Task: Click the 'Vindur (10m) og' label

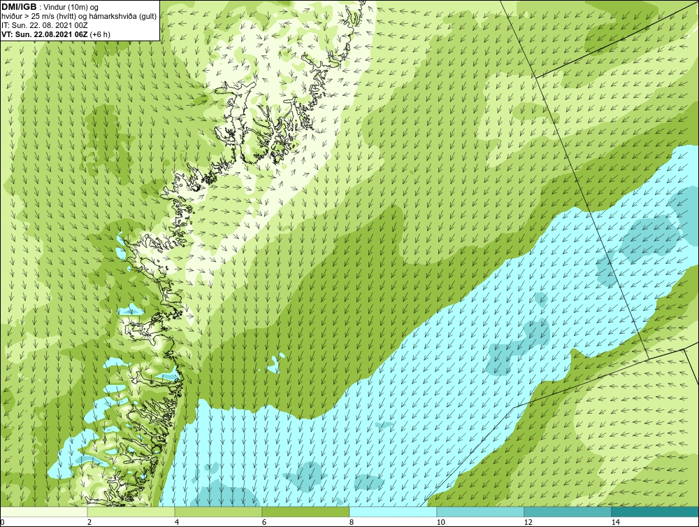Action: pyautogui.click(x=72, y=7)
